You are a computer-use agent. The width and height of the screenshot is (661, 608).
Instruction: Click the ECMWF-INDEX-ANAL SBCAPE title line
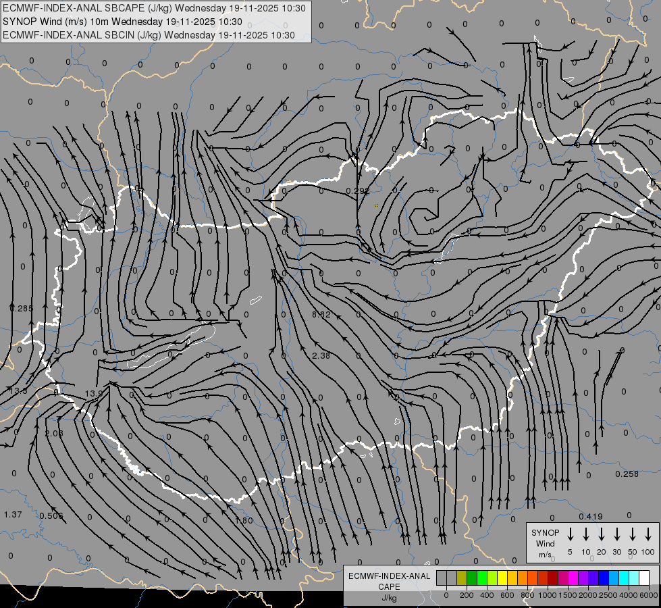point(155,8)
